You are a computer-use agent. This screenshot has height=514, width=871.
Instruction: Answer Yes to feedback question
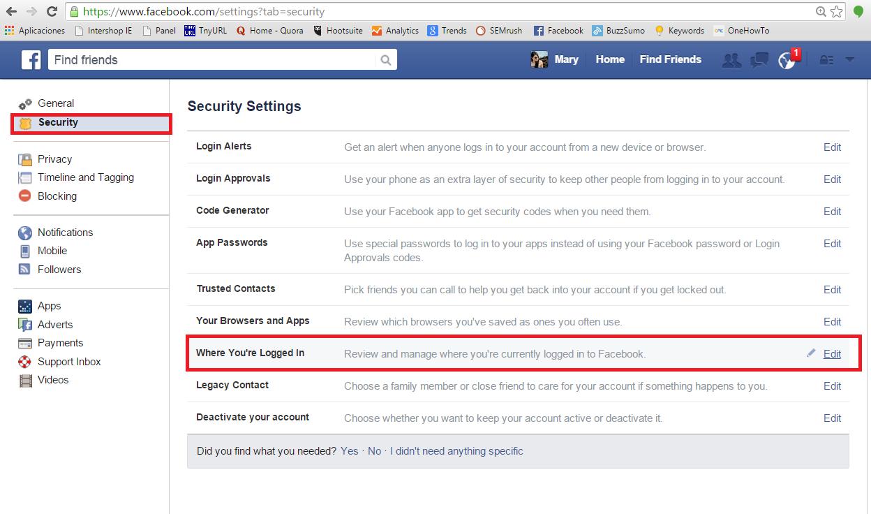point(350,451)
